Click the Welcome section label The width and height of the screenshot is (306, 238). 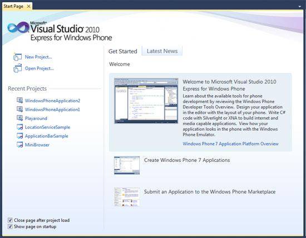pyautogui.click(x=120, y=64)
